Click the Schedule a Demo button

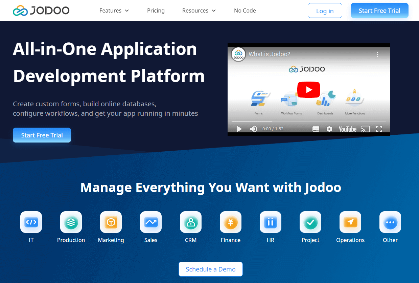(x=211, y=269)
